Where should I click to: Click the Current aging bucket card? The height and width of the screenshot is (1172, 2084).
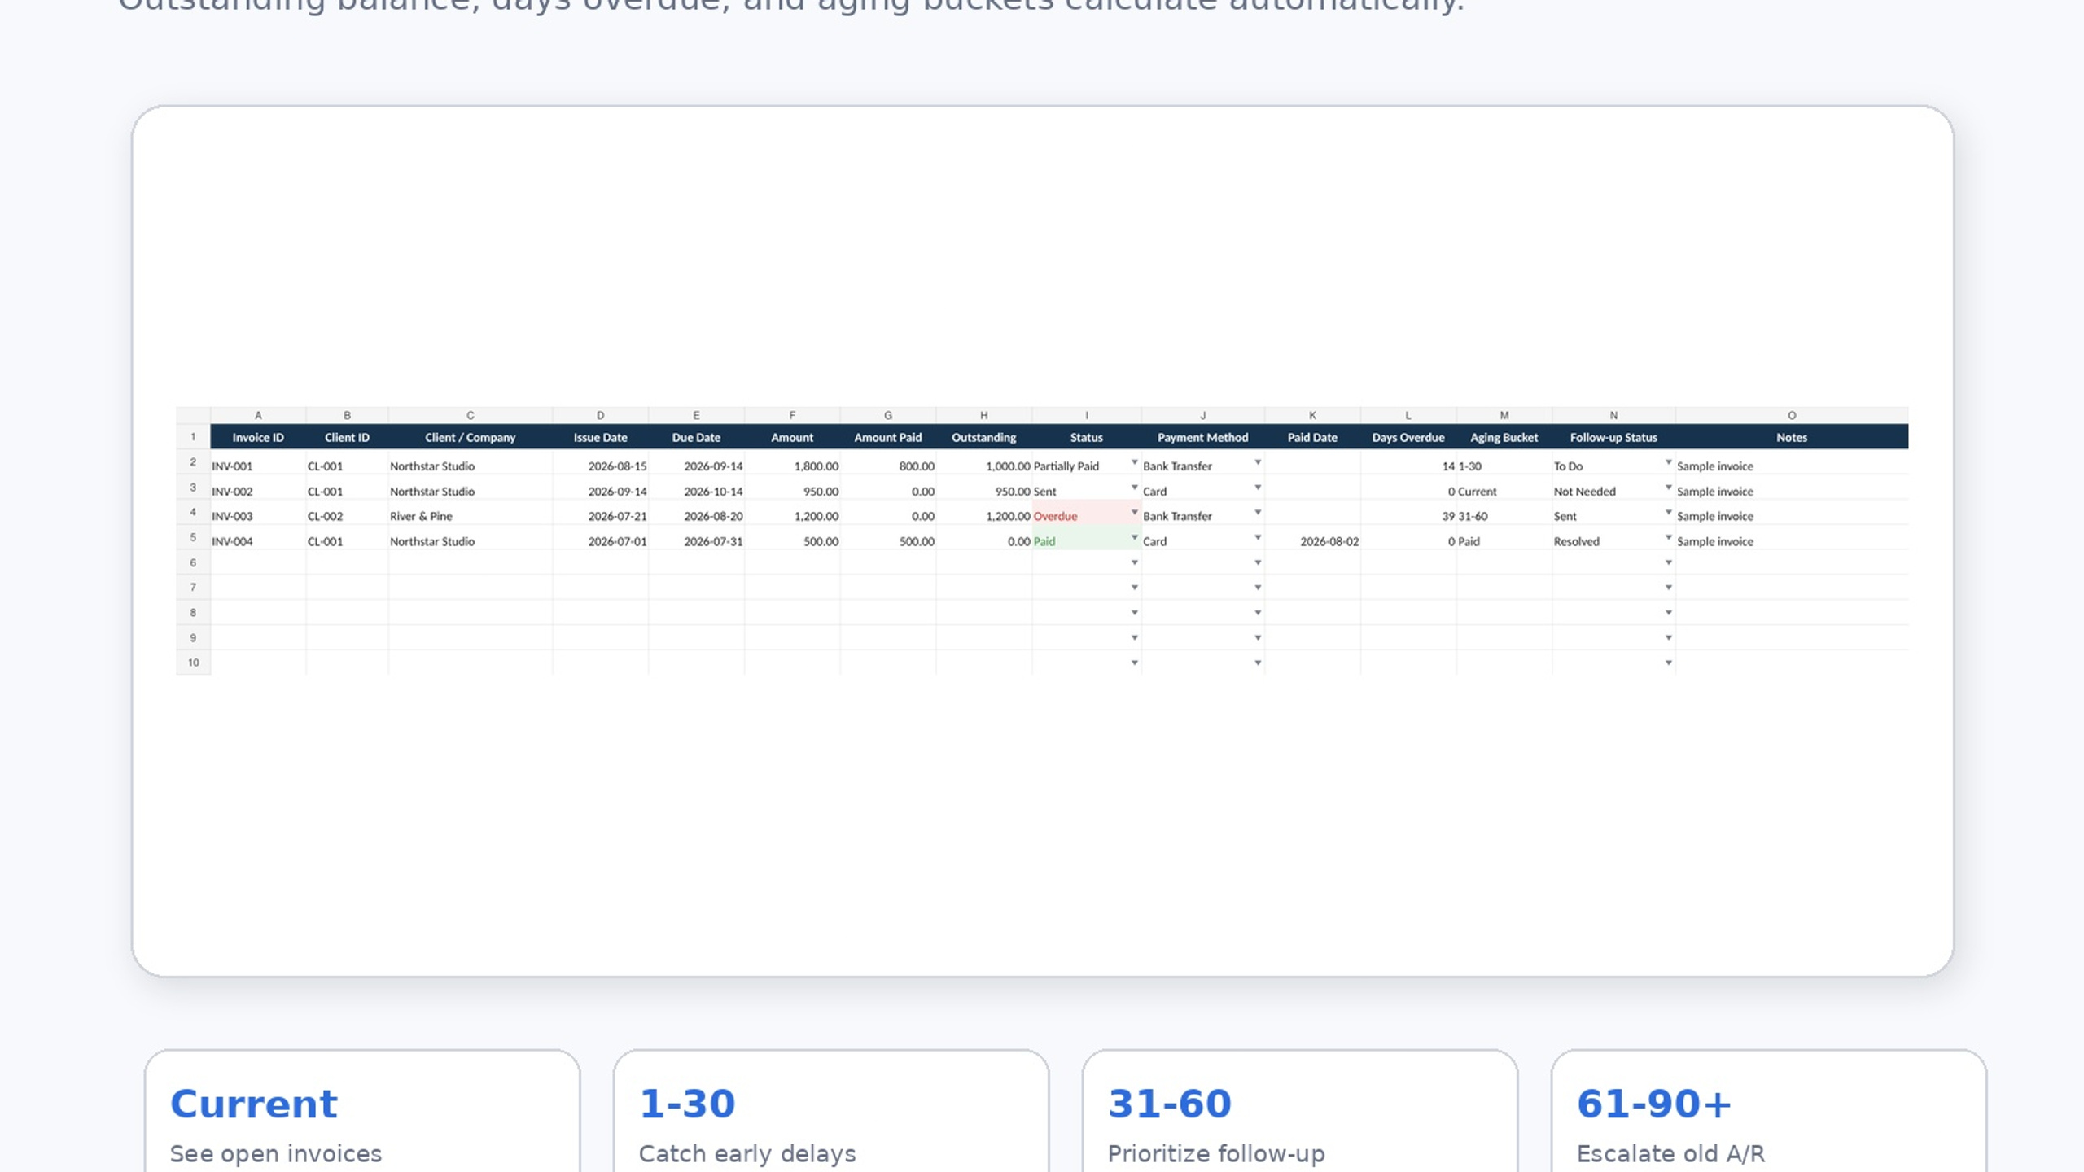pos(362,1112)
